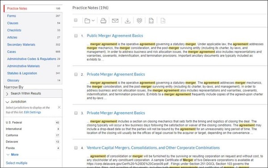Expand Search Within Results section
Viewport: 268px width, 168px height.
click(x=33, y=93)
